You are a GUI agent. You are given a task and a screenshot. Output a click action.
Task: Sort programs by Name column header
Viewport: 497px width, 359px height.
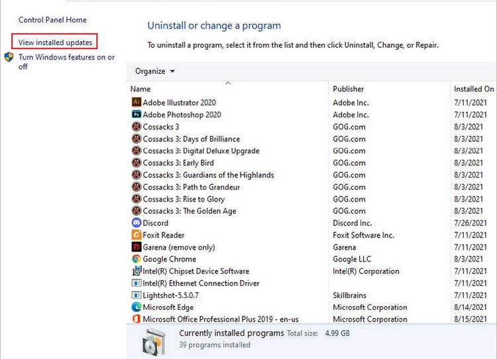[140, 89]
